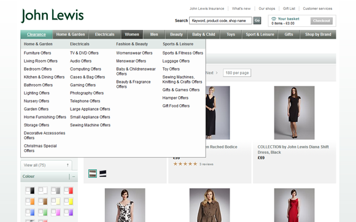The image size is (356, 222).
Task: Select Gift Food Offers
Action: 176,106
